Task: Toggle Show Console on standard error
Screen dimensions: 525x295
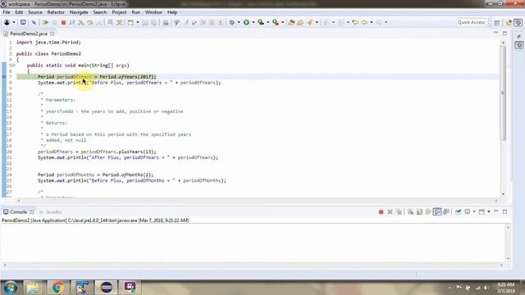Action: coord(446,211)
